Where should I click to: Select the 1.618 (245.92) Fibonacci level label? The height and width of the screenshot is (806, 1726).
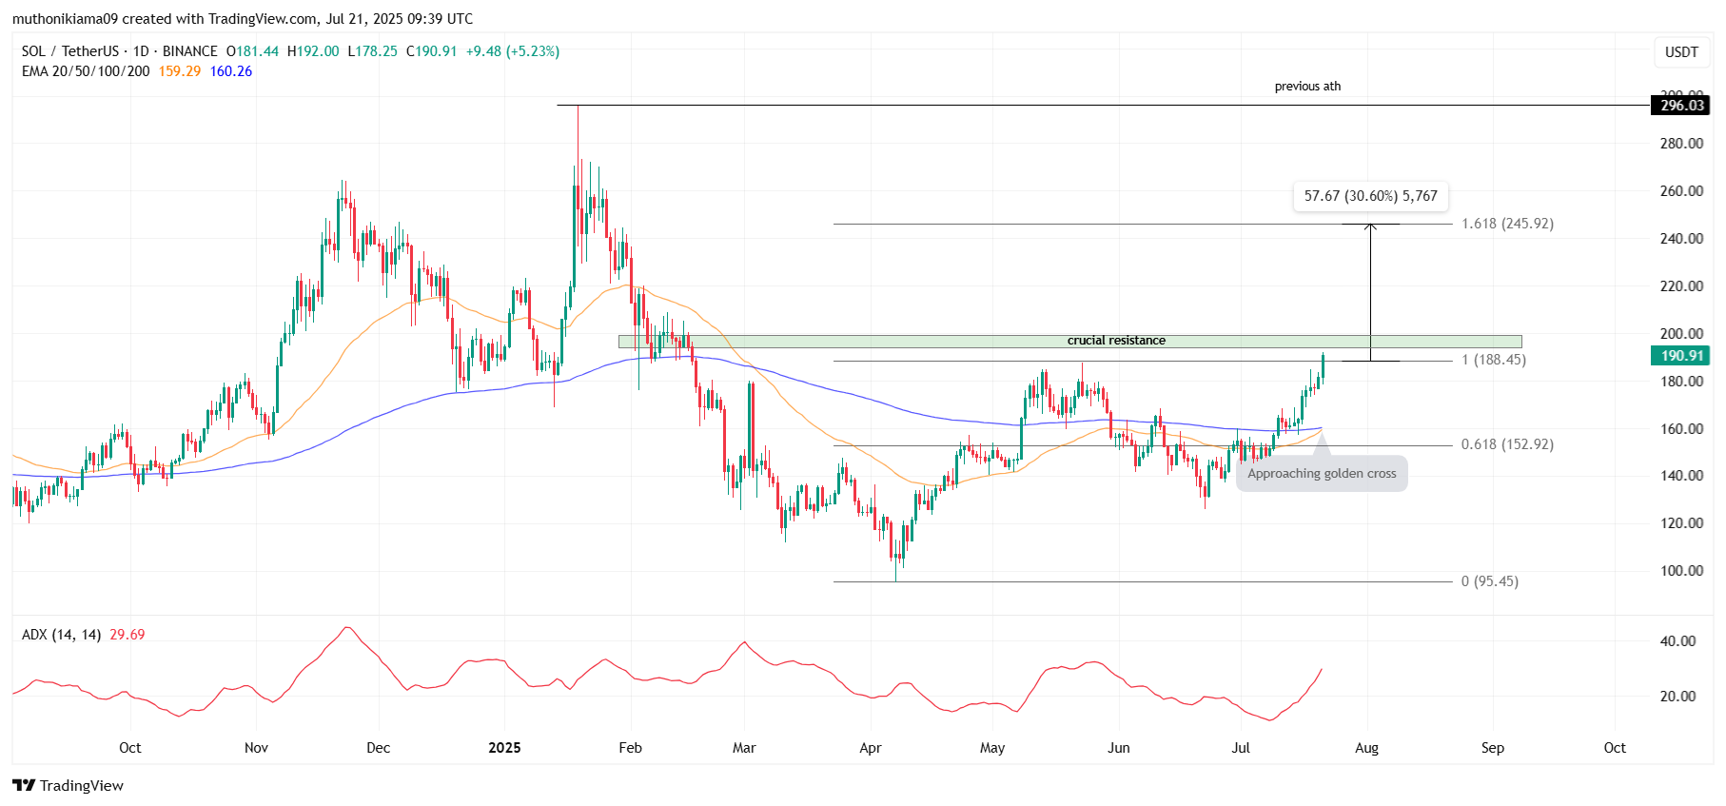[1506, 224]
